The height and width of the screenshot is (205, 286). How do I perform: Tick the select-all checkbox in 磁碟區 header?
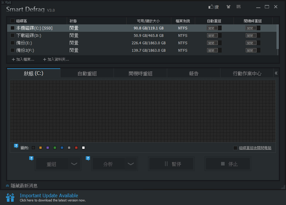click(13, 21)
